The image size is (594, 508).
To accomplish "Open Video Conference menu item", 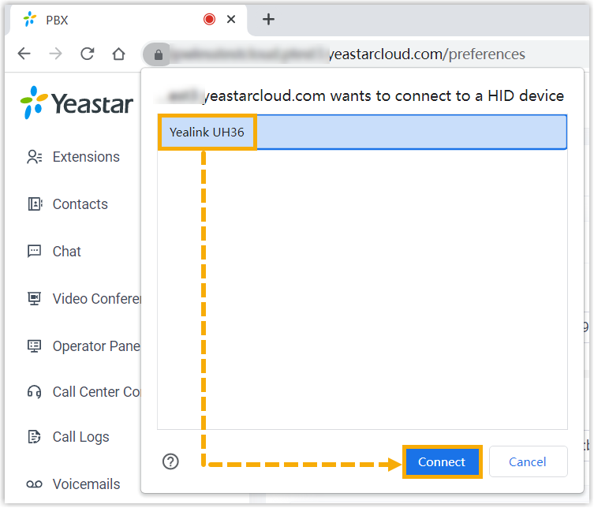I will 96,298.
